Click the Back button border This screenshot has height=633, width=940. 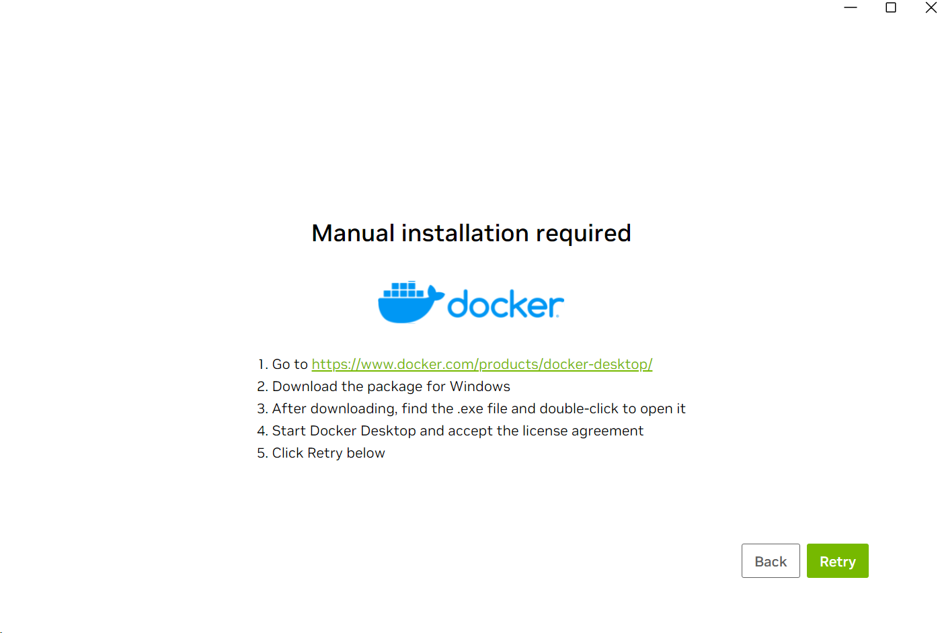(742, 560)
